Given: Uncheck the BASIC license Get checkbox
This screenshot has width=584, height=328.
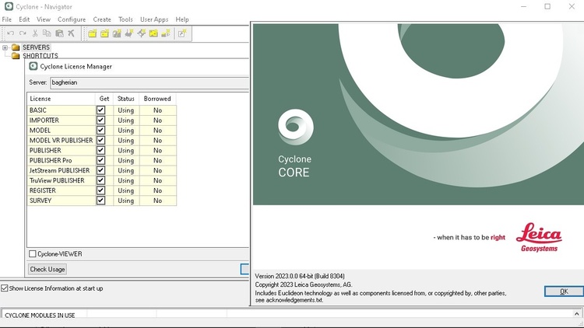Looking at the screenshot, I should tap(100, 110).
